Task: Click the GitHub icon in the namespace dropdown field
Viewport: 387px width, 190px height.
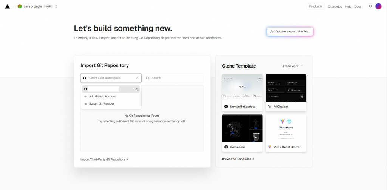Action: tap(85, 78)
